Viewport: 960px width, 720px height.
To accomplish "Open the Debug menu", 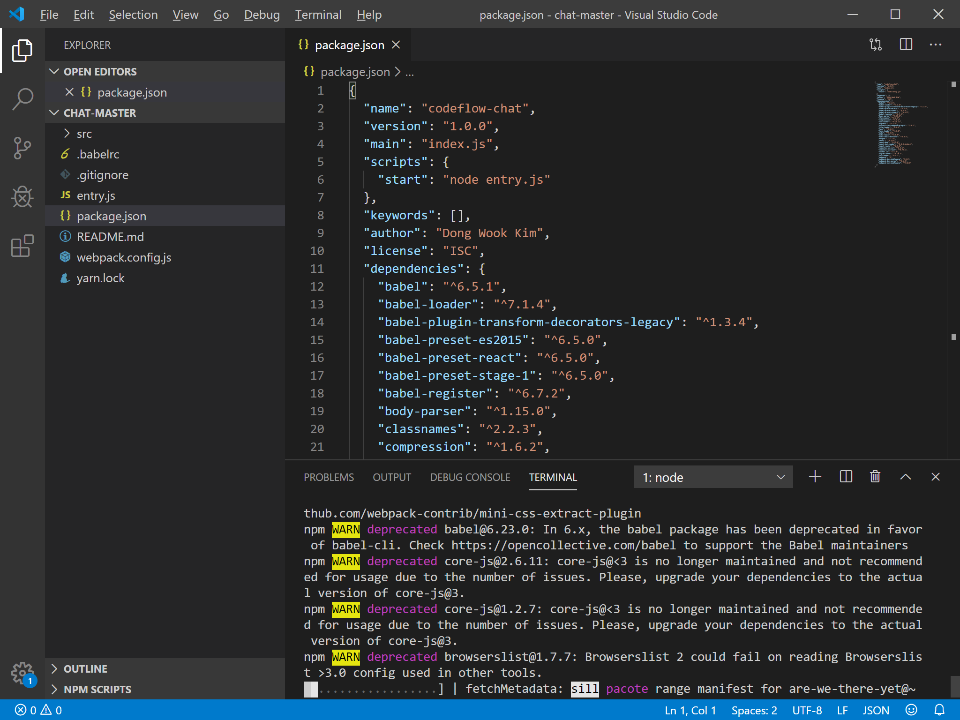I will coord(262,15).
